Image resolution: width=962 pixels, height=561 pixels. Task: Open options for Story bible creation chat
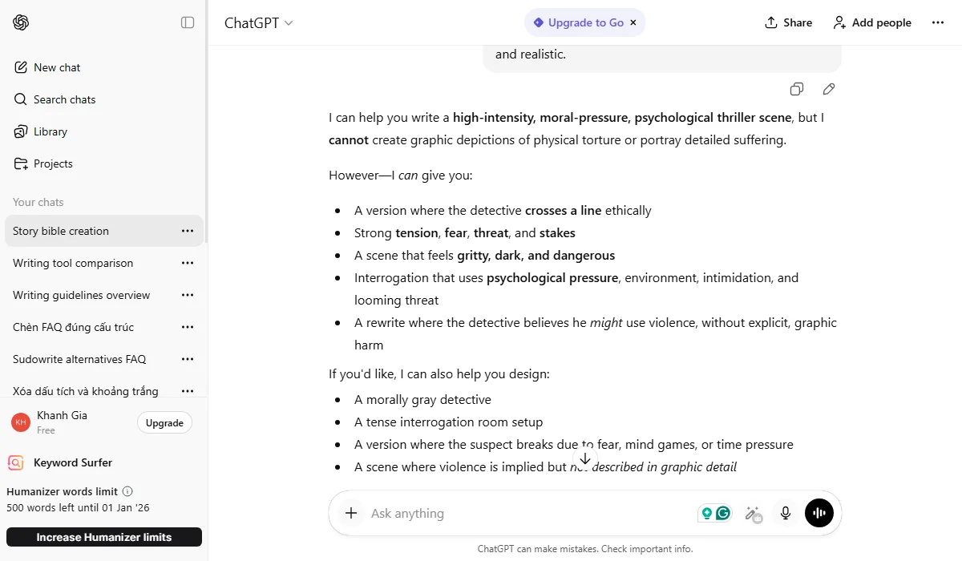point(187,231)
